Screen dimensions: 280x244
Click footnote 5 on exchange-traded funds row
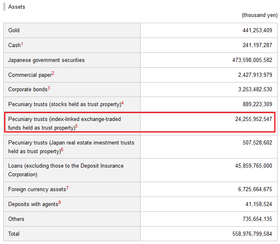pos(77,126)
